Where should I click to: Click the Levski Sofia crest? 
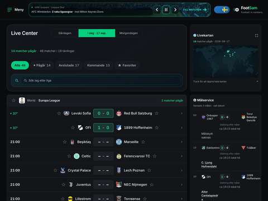coord(66,113)
